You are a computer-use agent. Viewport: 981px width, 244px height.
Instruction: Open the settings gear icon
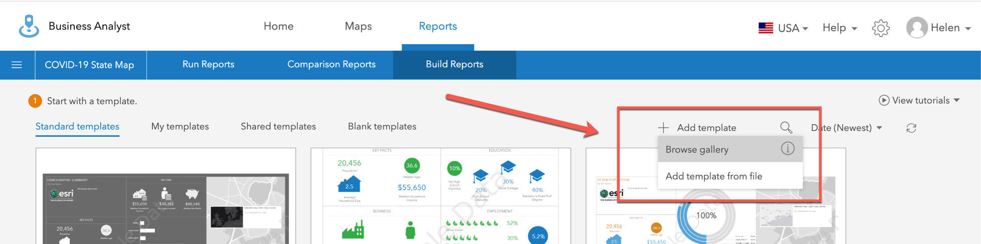tap(881, 28)
